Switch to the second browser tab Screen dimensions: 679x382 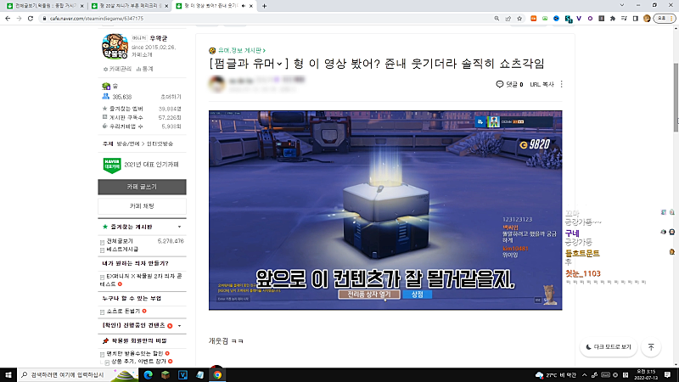point(130,6)
